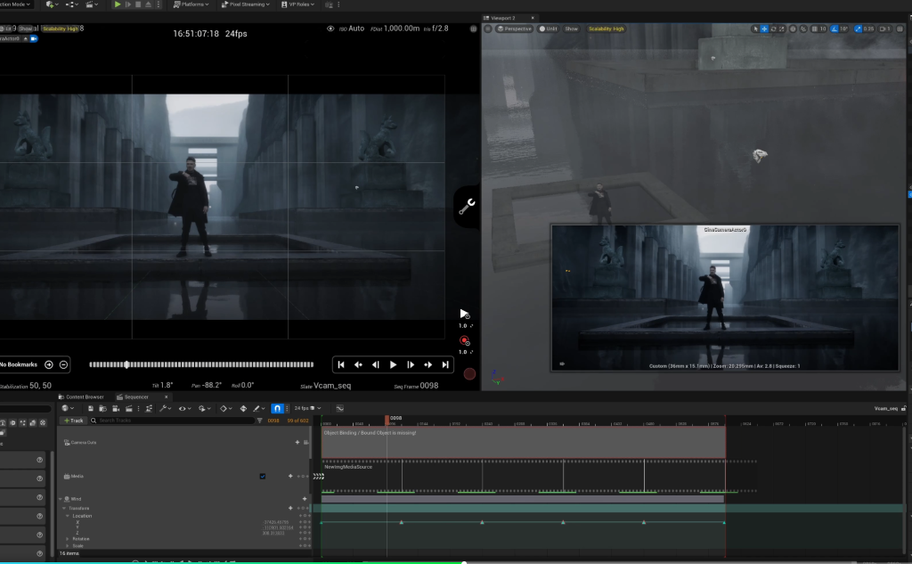Select the Viewport 2 tab

point(504,18)
